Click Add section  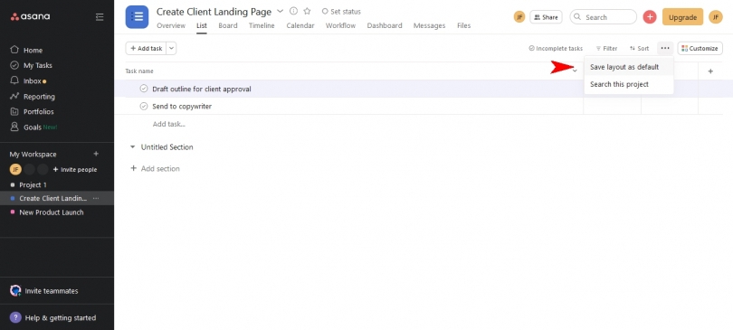coord(156,168)
